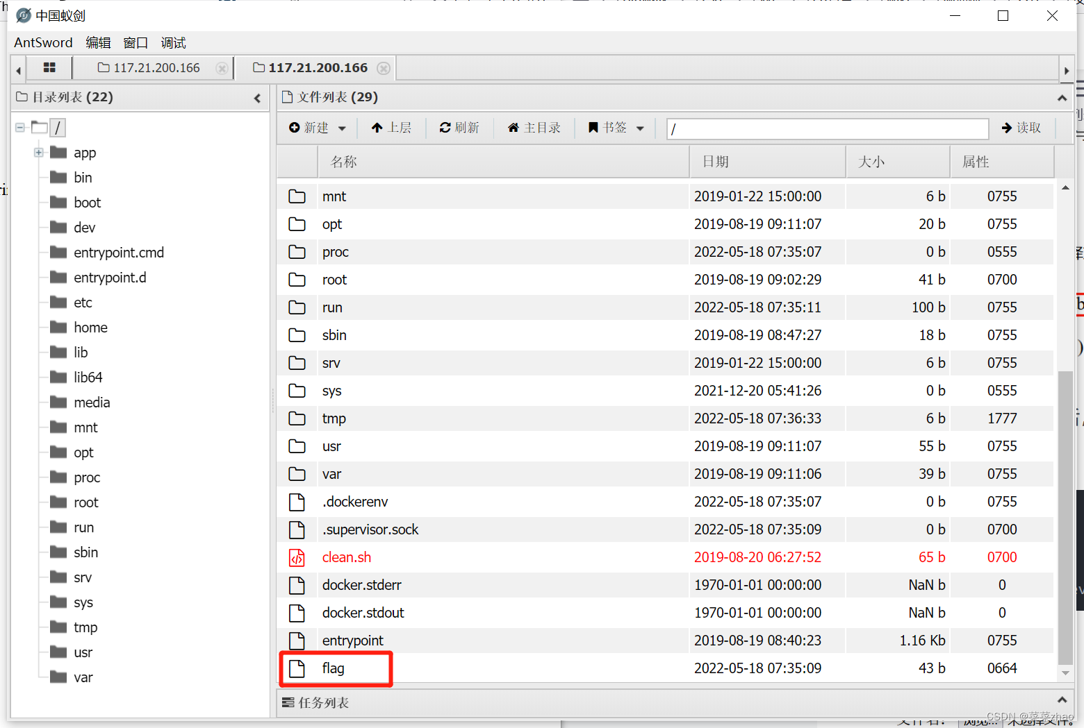Image resolution: width=1084 pixels, height=728 pixels.
Task: Select the clean.sh file name
Action: pyautogui.click(x=347, y=557)
